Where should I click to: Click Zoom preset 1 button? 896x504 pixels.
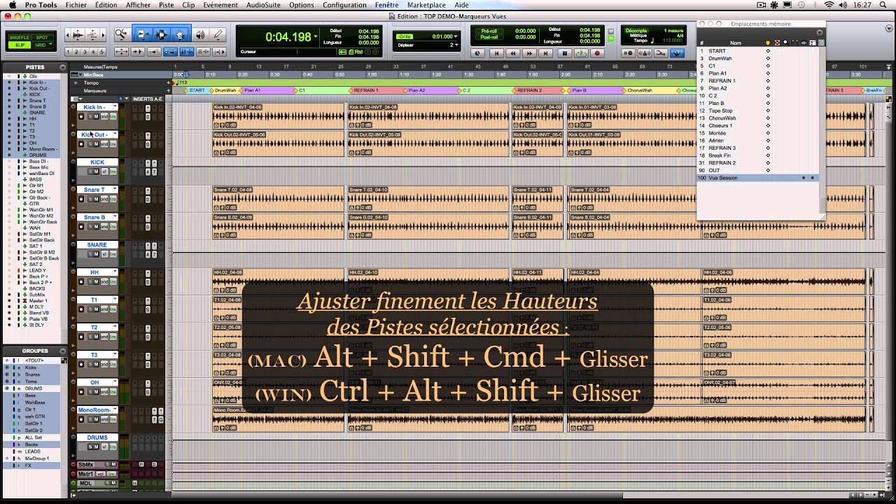(x=68, y=52)
